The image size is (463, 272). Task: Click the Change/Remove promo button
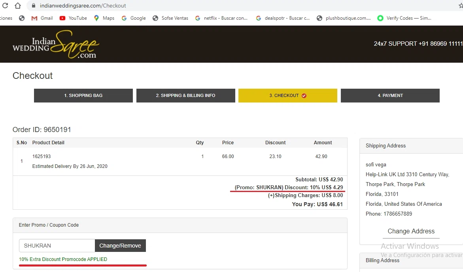tap(120, 246)
